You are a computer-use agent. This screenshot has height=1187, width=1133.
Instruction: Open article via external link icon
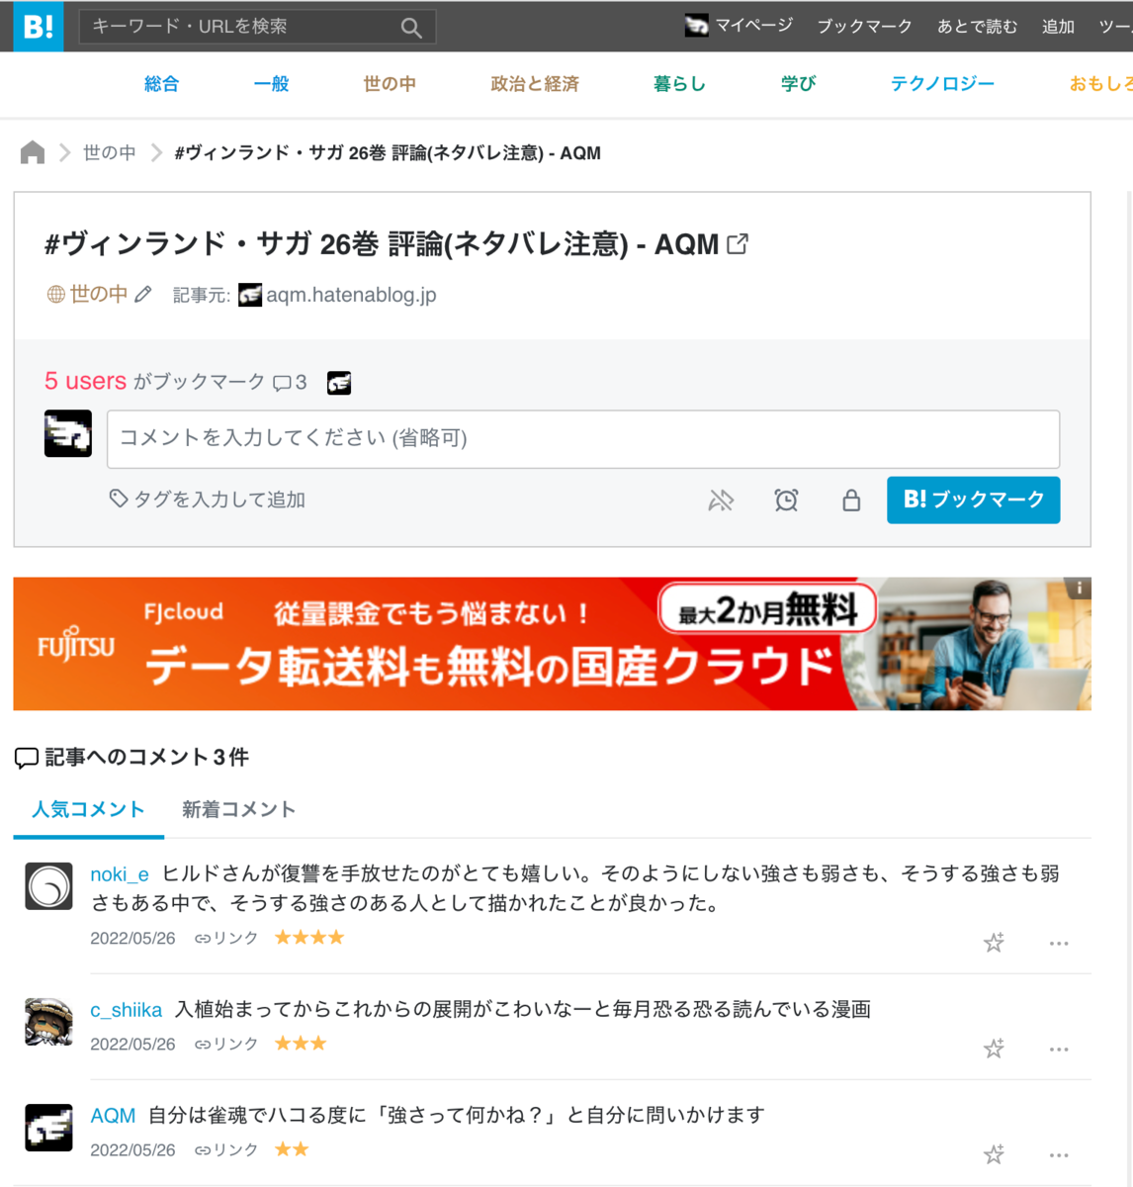[738, 243]
